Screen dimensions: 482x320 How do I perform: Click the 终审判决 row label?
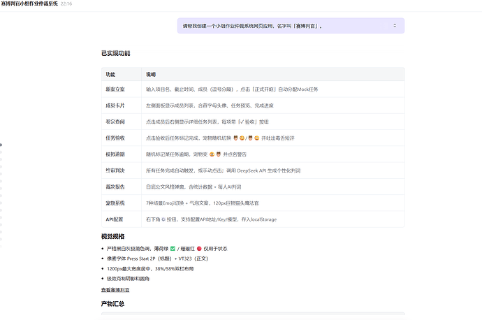coord(115,170)
